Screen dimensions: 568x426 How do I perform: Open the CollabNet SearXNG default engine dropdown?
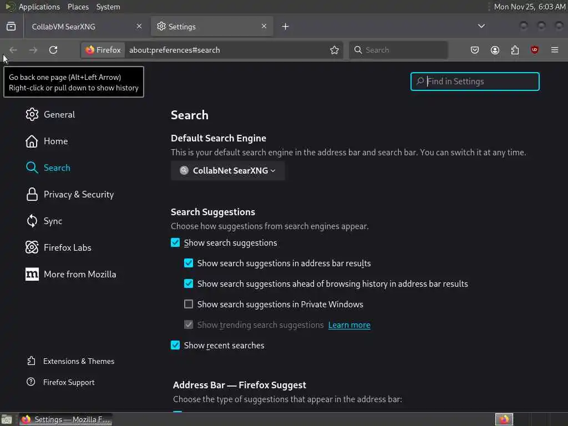(x=228, y=170)
